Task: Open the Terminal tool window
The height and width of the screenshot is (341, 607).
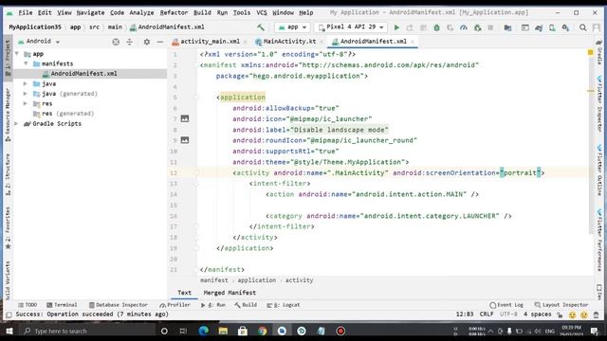Action: point(62,305)
